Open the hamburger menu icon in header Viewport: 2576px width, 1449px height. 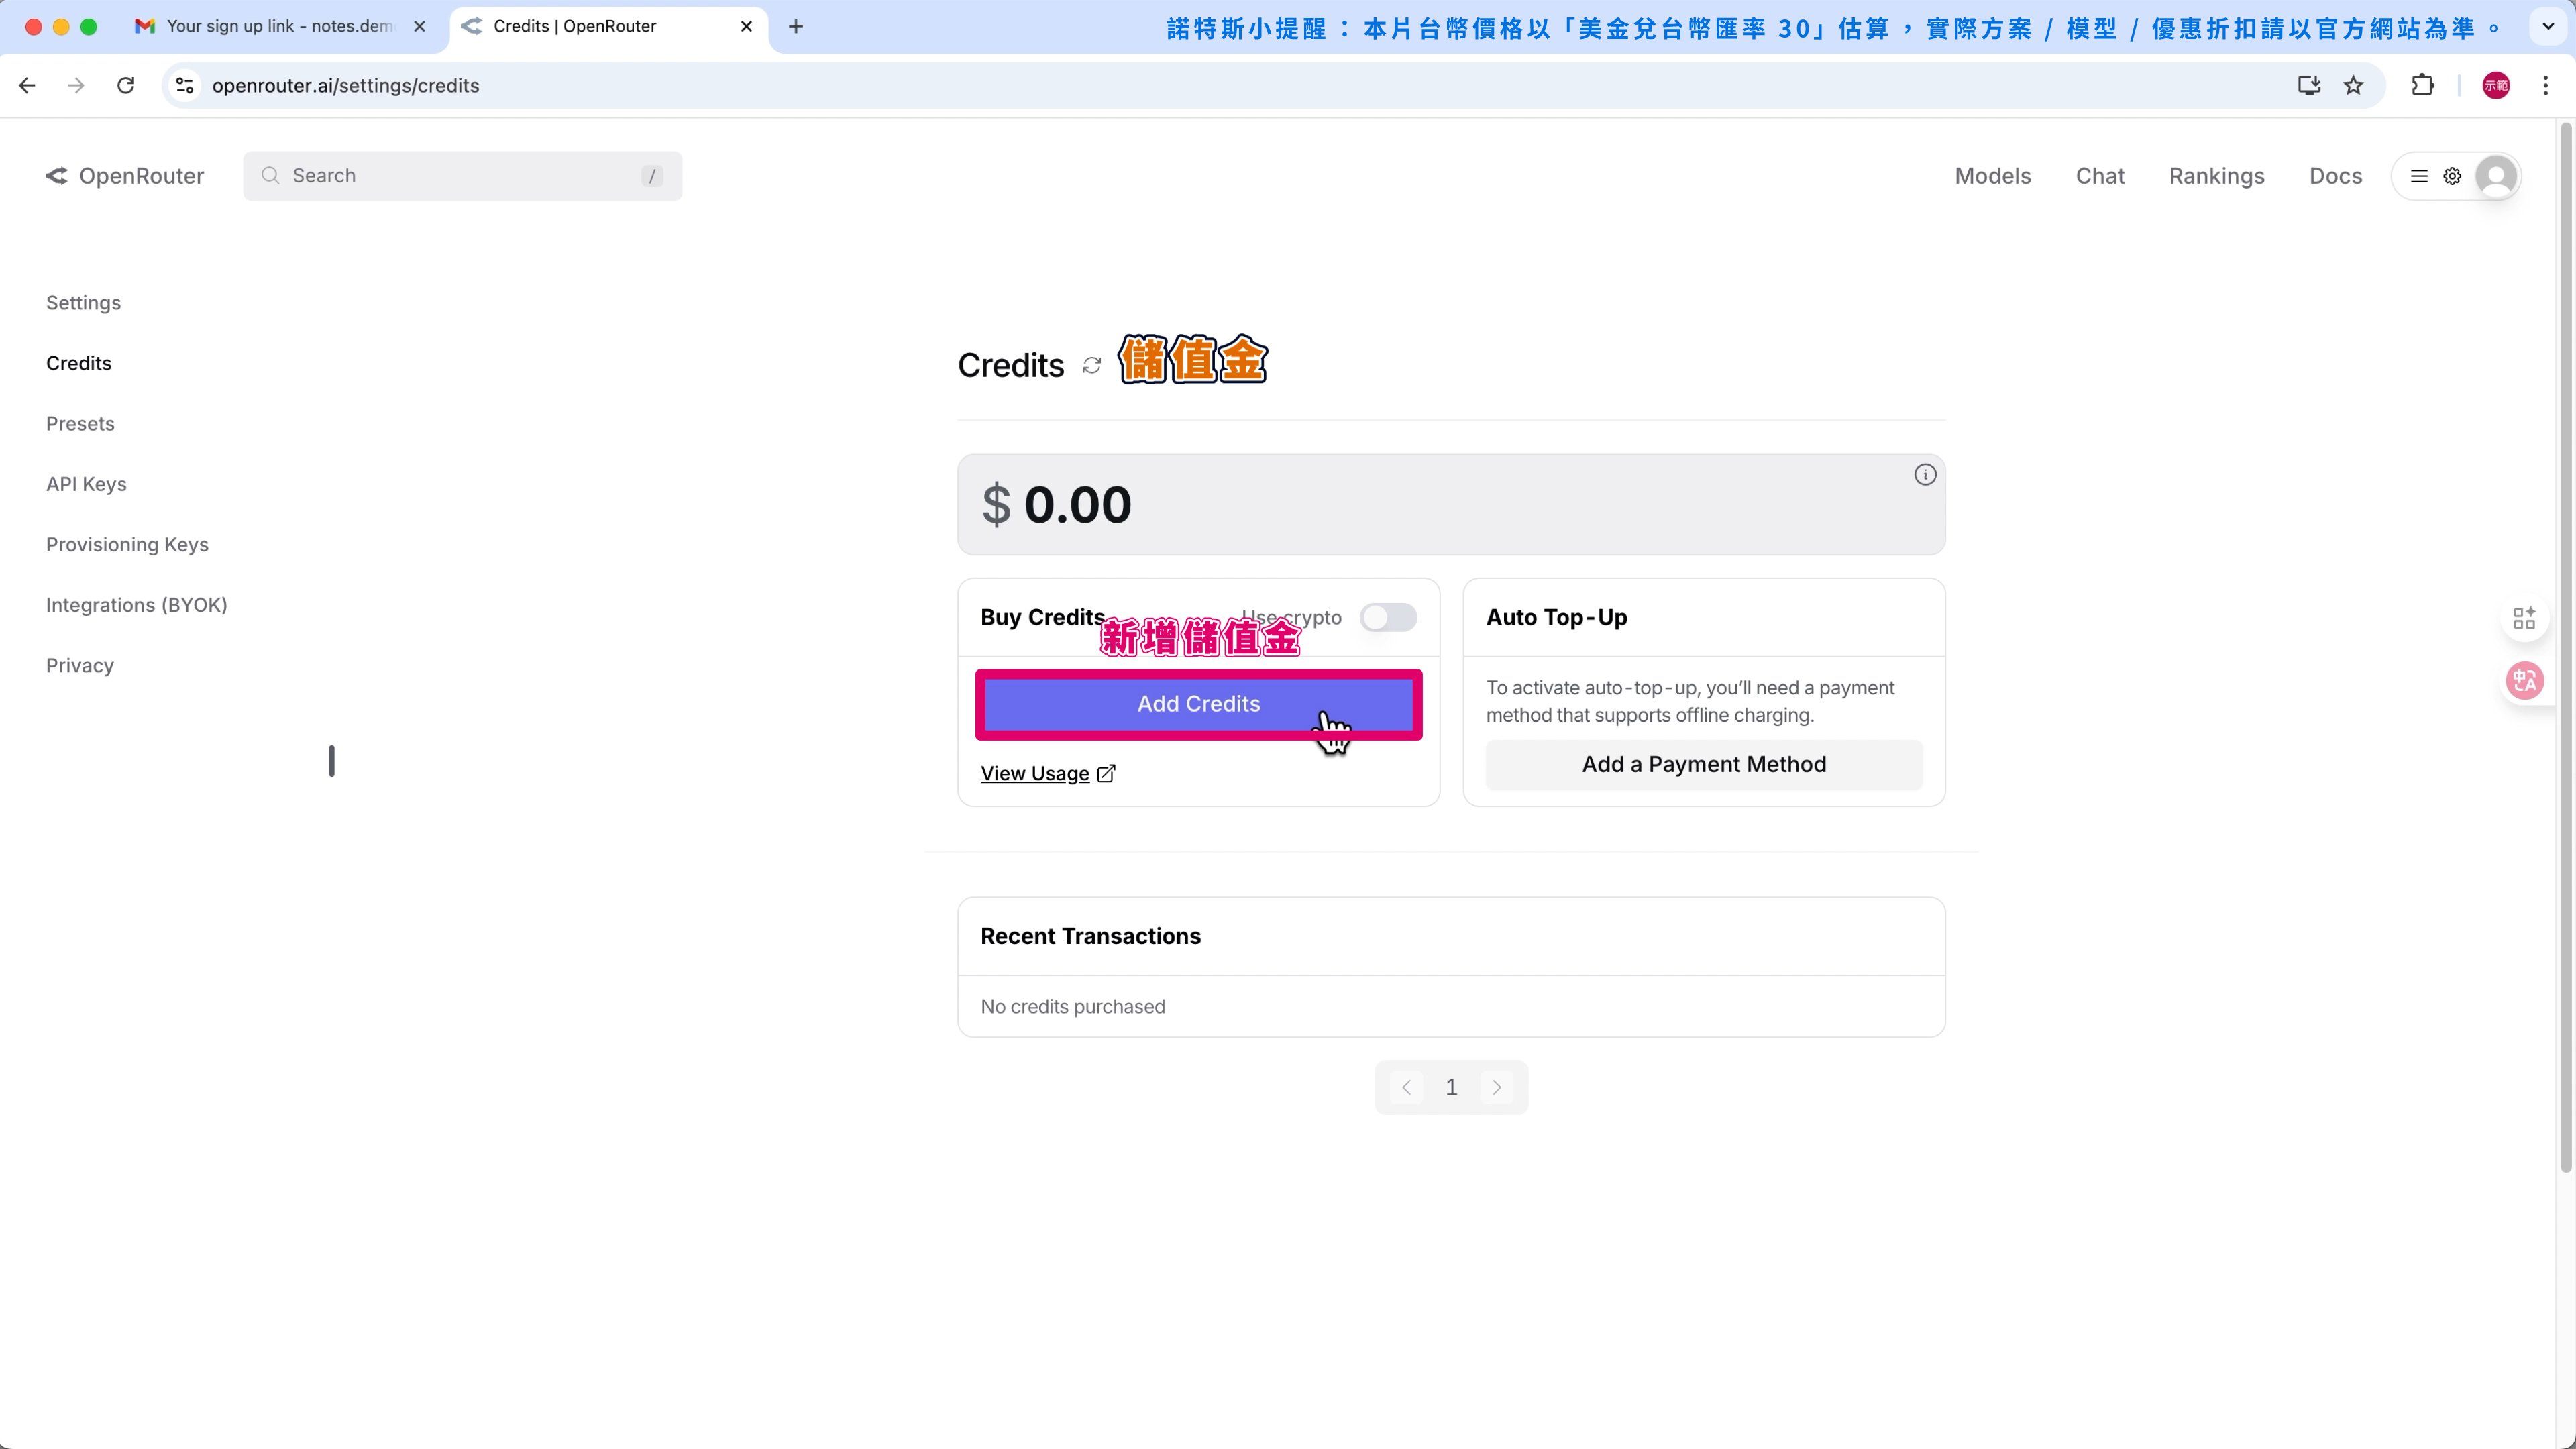pyautogui.click(x=2419, y=176)
